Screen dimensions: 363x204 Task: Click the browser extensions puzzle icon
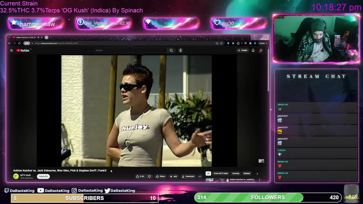pos(238,43)
